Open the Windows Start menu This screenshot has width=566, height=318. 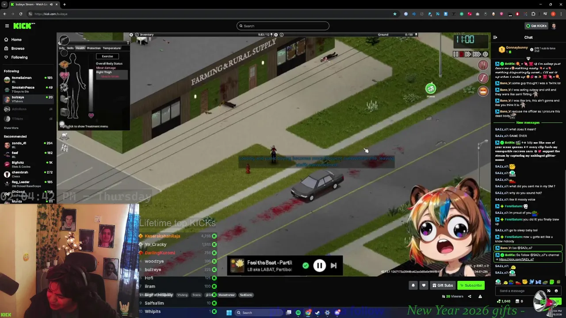229,313
